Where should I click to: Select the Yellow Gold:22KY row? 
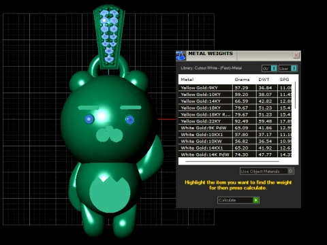coord(235,121)
